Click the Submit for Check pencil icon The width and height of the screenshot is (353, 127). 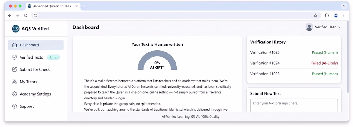[14, 69]
